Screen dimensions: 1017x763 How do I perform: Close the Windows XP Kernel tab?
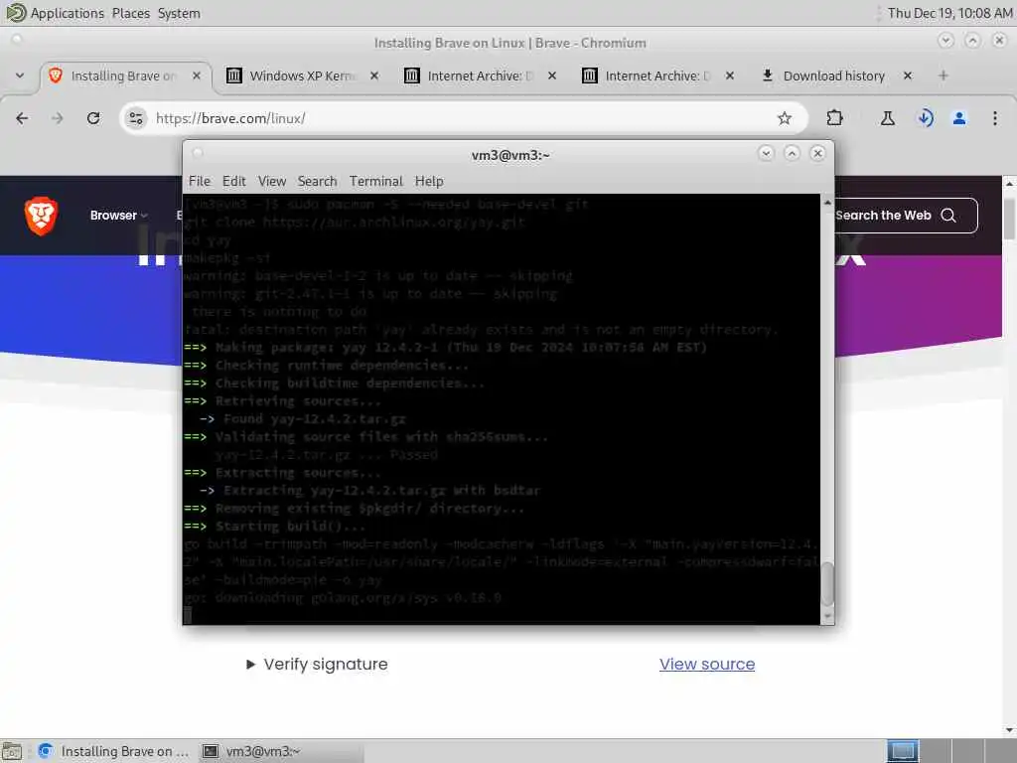[x=374, y=76]
